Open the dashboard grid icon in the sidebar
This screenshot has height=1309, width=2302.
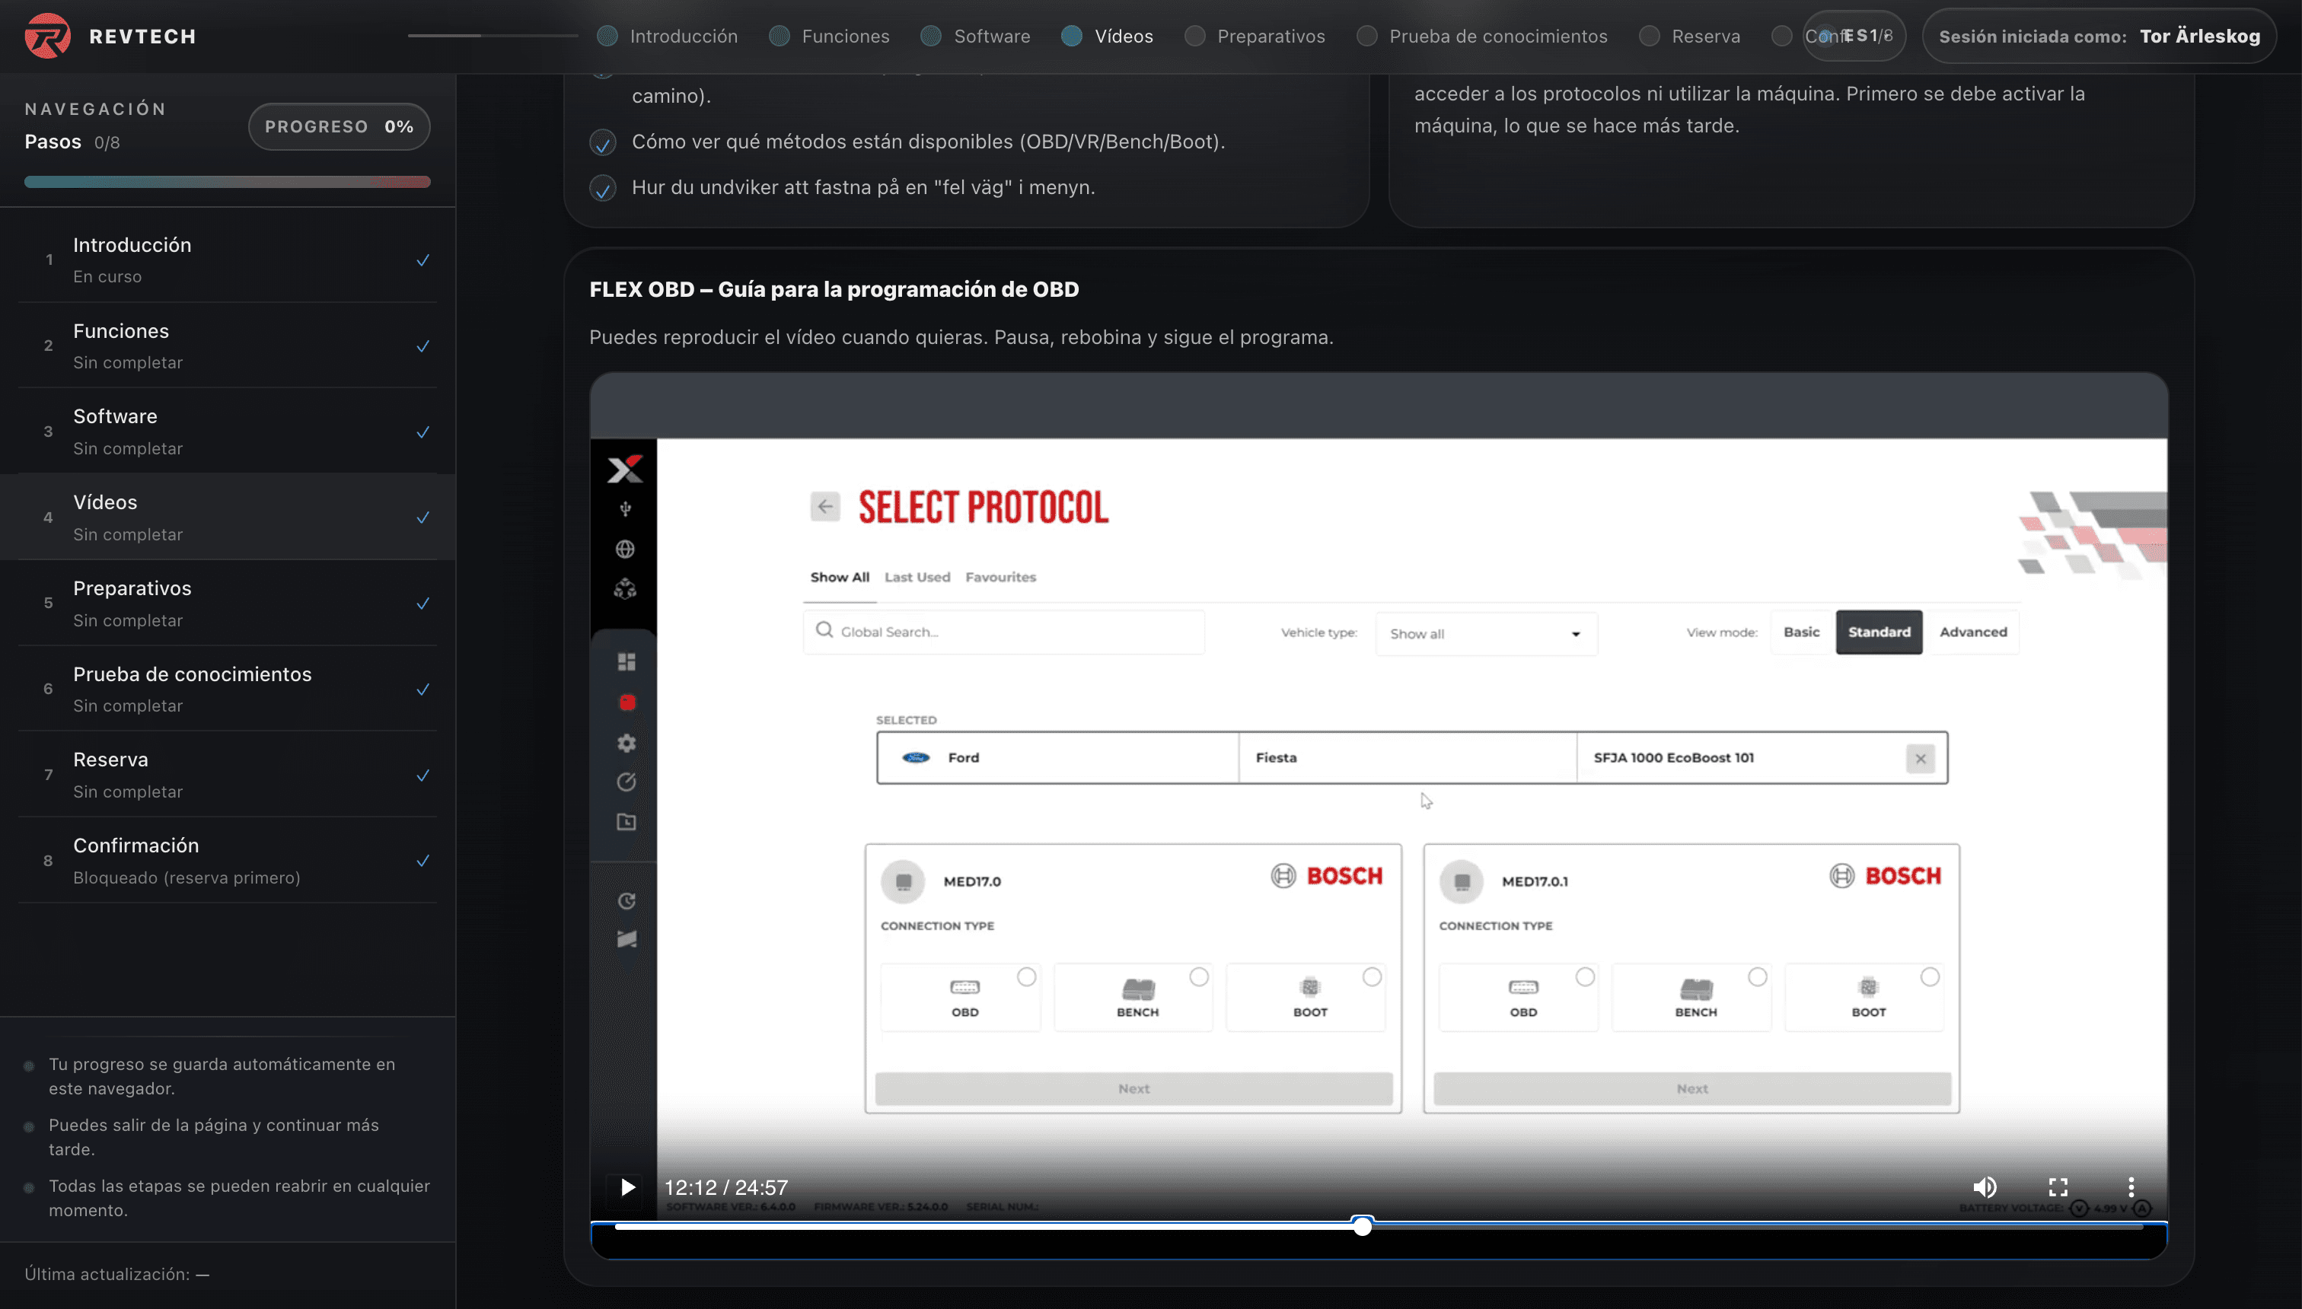click(627, 661)
